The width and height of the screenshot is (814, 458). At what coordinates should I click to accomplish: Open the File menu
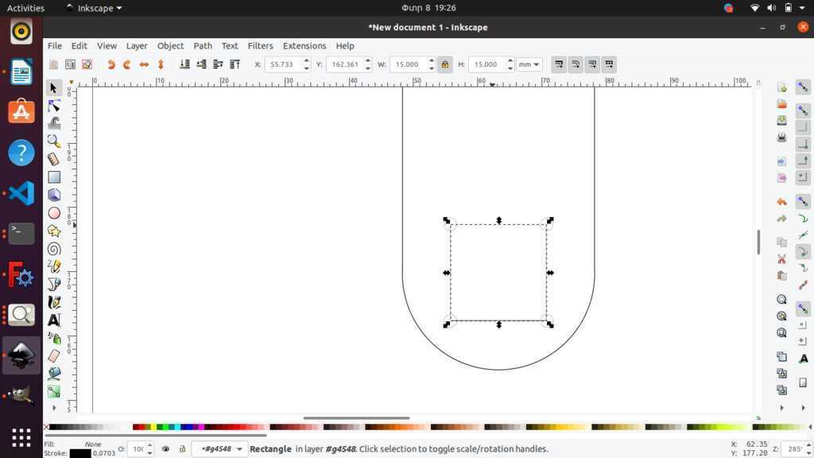pos(55,45)
